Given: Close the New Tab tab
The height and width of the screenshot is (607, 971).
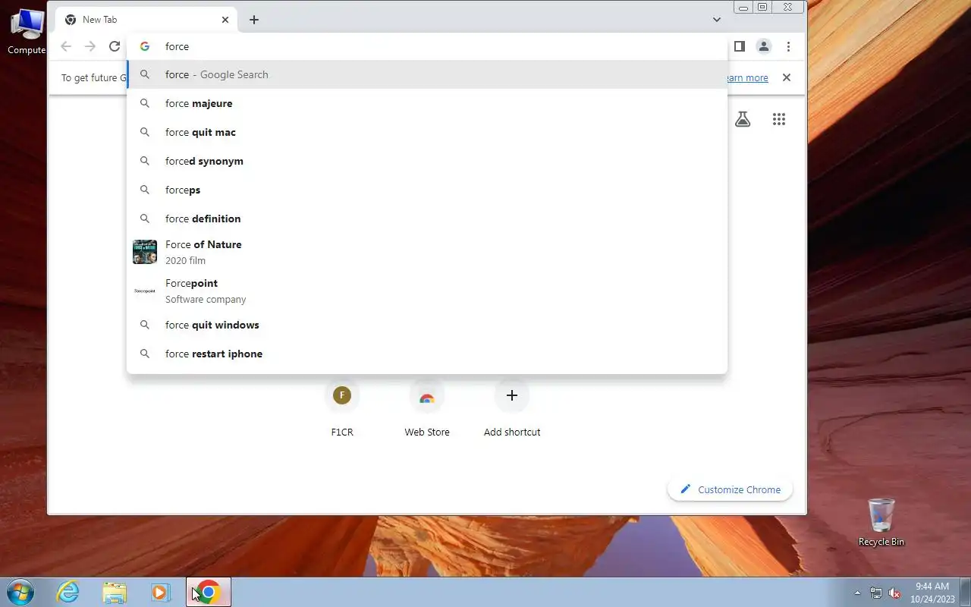Looking at the screenshot, I should coord(225,20).
